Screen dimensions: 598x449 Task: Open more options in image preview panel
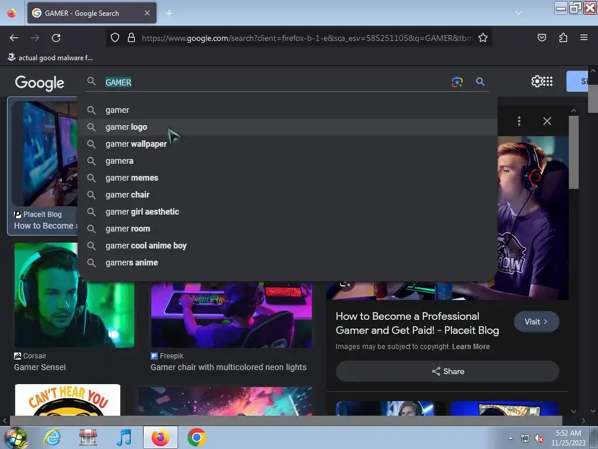(x=519, y=121)
